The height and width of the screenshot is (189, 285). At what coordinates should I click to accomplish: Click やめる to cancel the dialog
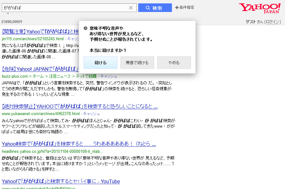[174, 63]
